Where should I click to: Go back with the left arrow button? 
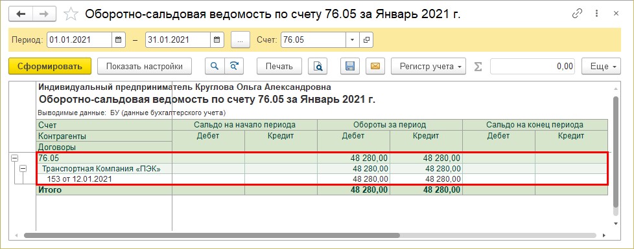20,14
